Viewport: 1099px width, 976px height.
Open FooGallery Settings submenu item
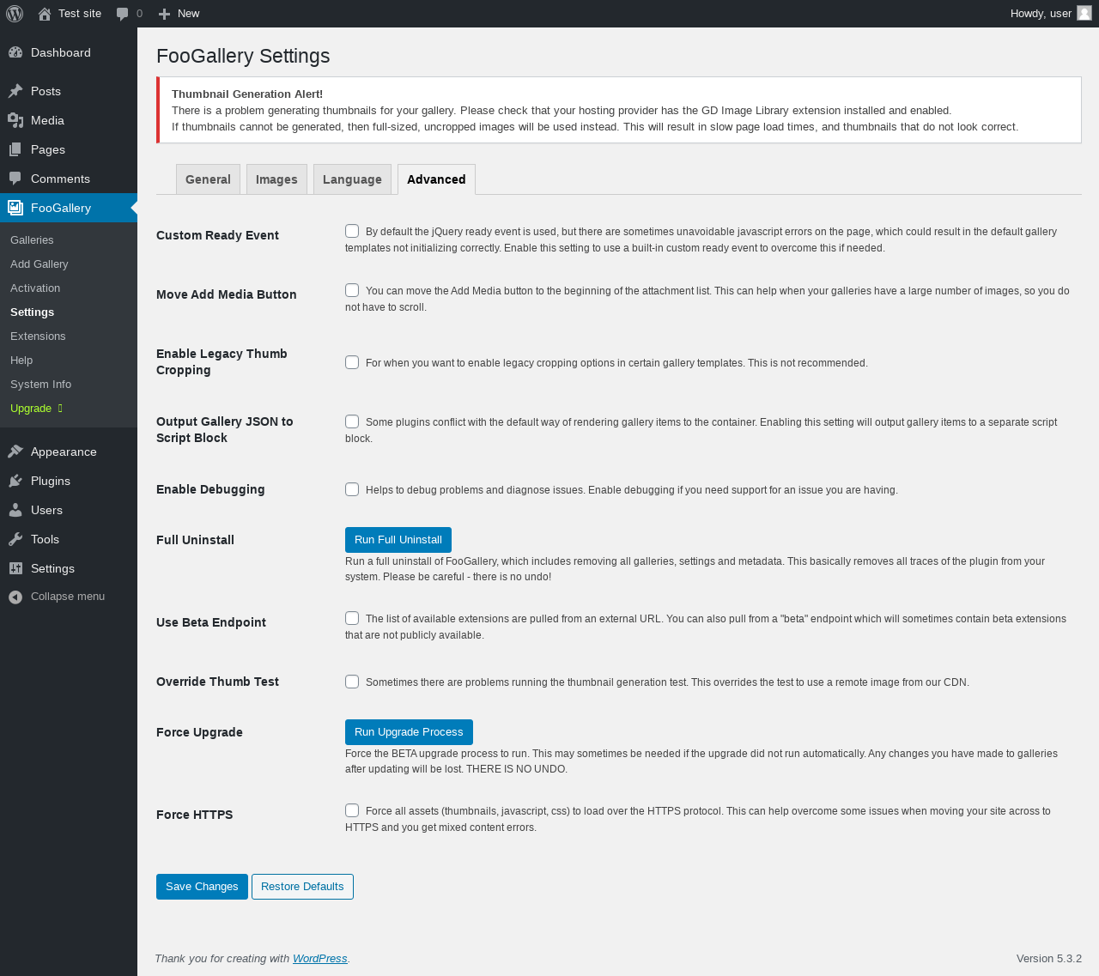33,312
